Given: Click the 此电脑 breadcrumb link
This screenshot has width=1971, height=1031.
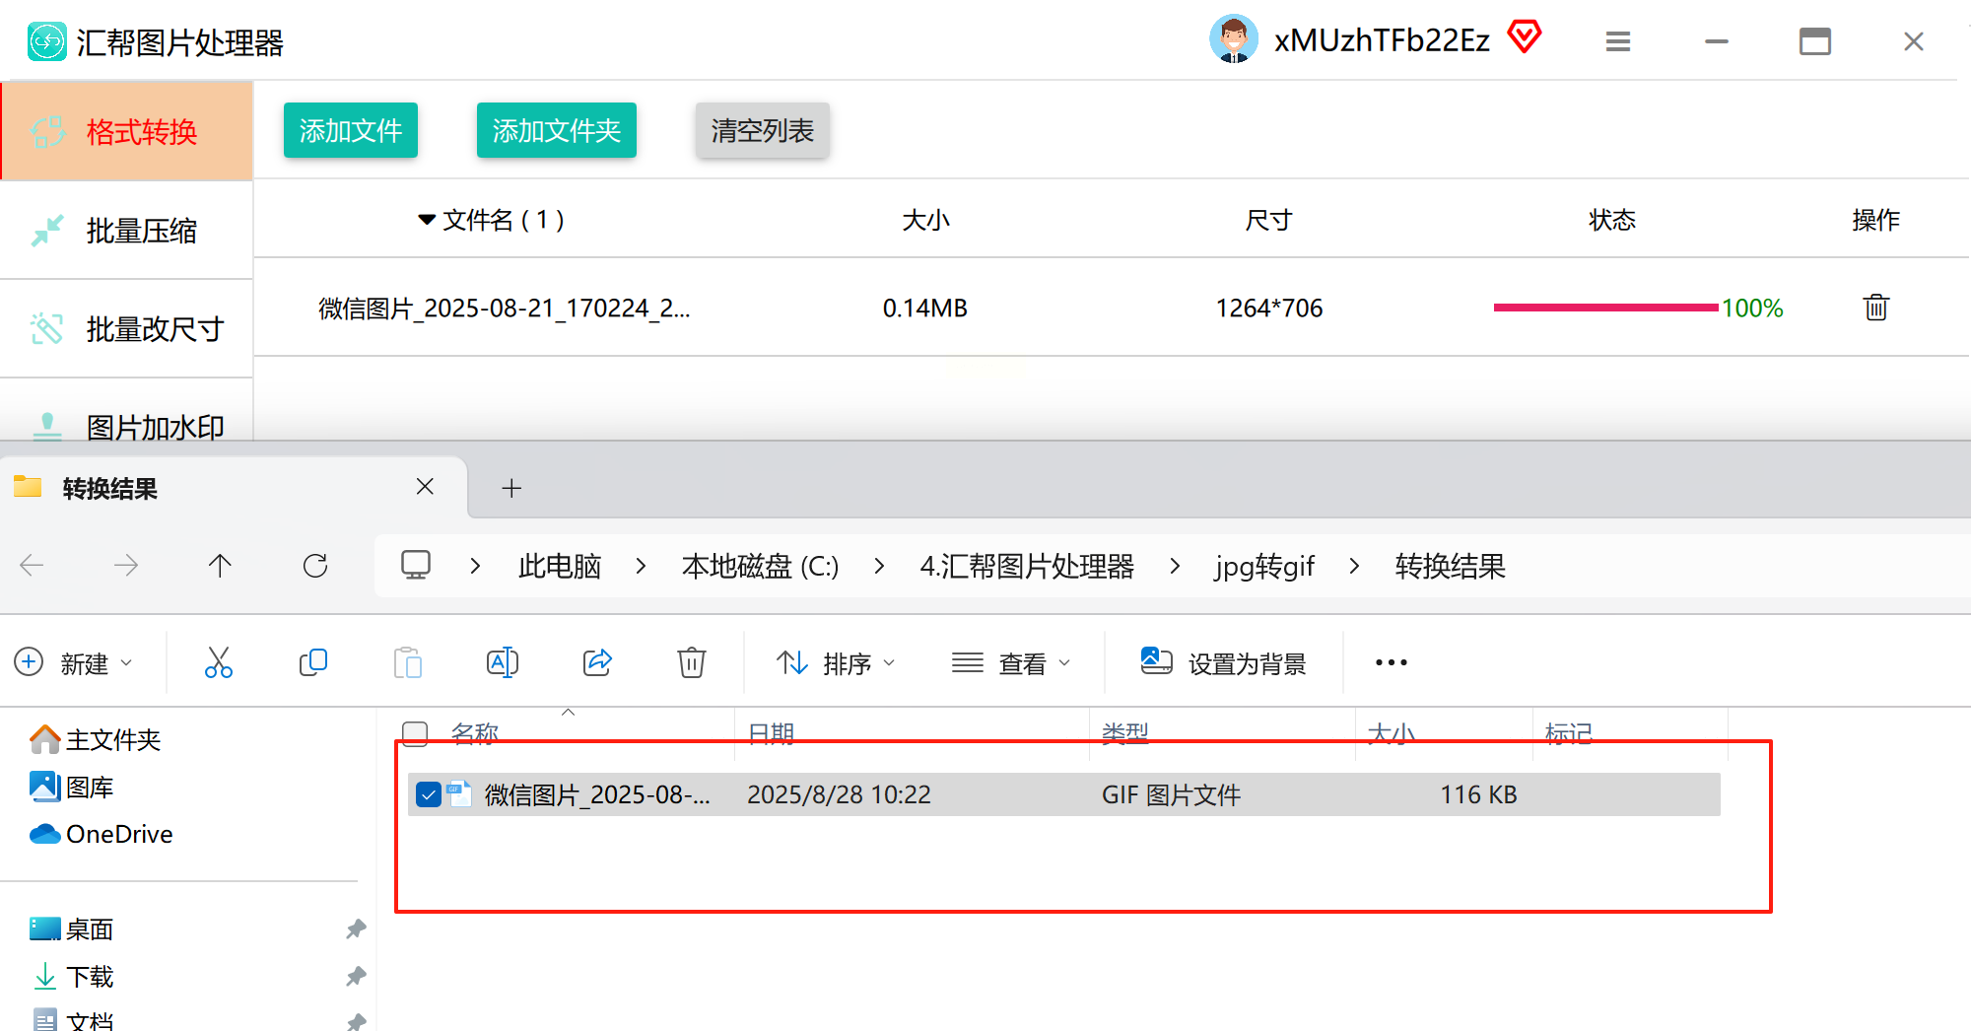Looking at the screenshot, I should tap(560, 566).
